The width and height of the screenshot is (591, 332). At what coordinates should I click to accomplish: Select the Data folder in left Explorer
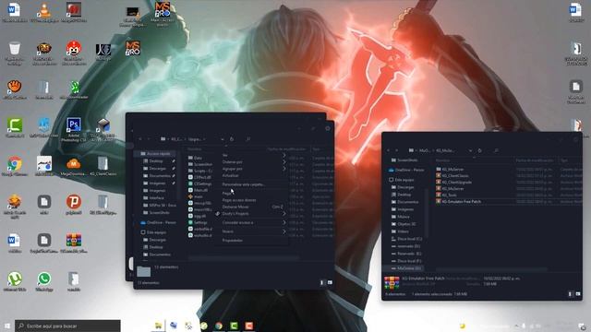[195, 158]
